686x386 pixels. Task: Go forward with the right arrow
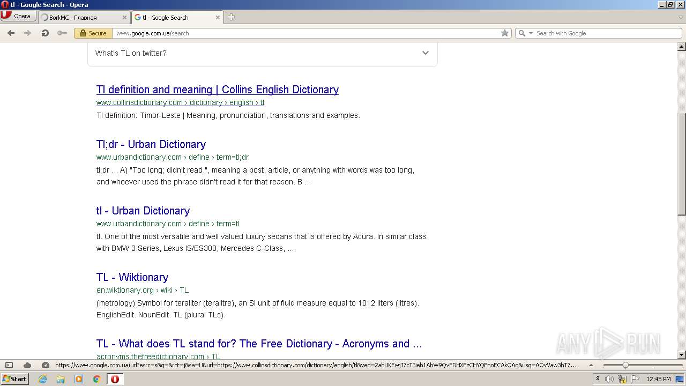[28, 33]
